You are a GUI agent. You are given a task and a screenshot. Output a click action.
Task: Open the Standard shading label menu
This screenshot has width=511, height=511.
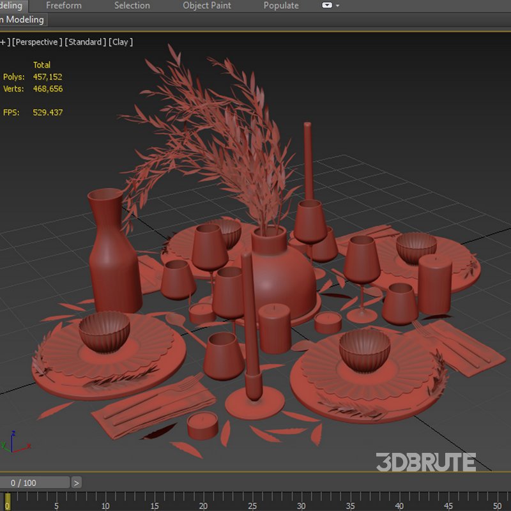pyautogui.click(x=85, y=42)
